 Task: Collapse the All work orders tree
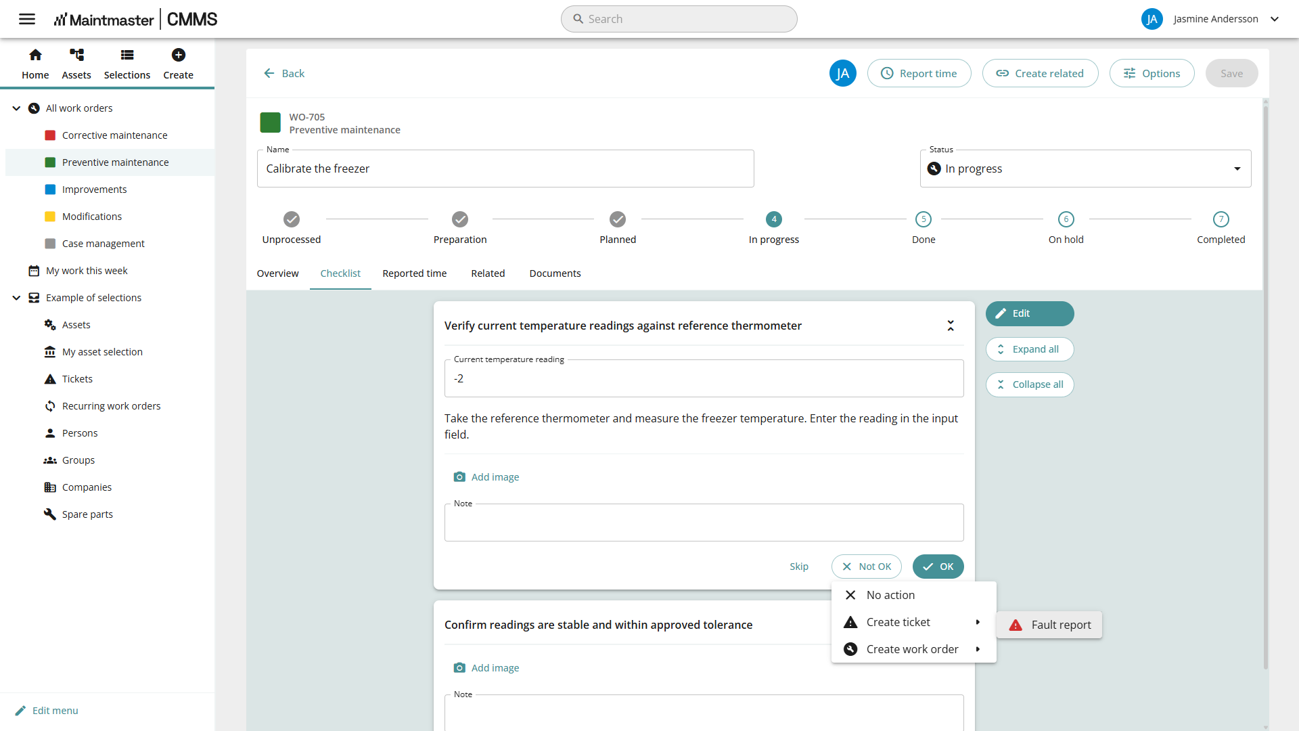tap(16, 108)
